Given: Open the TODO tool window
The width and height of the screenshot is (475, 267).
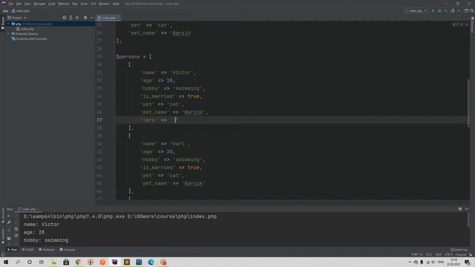Looking at the screenshot, I should click(28, 250).
